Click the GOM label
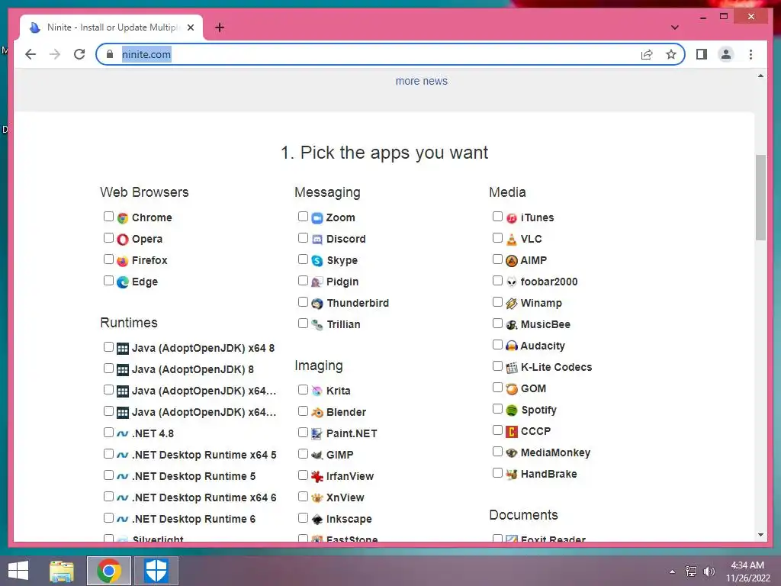Screen dimensions: 781x586 (533, 388)
